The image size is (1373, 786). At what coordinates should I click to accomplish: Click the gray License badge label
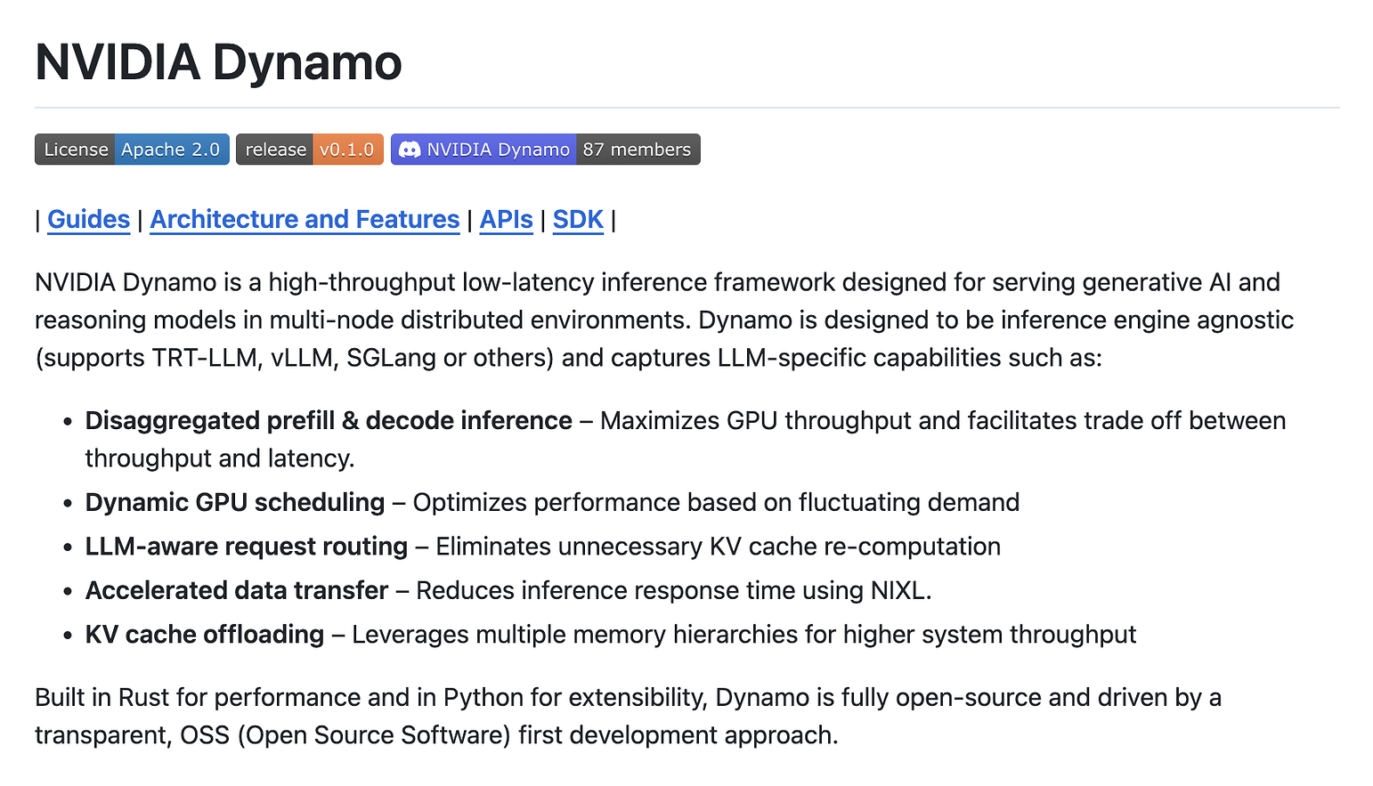tap(76, 150)
